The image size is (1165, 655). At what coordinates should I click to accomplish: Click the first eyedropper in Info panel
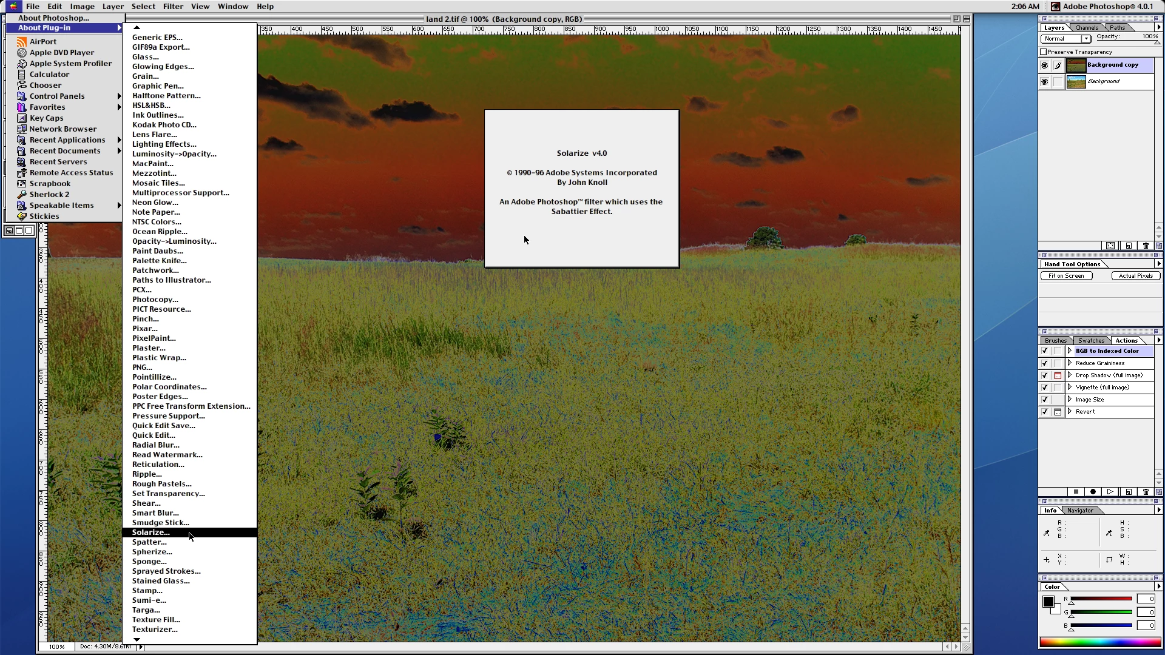[1047, 533]
